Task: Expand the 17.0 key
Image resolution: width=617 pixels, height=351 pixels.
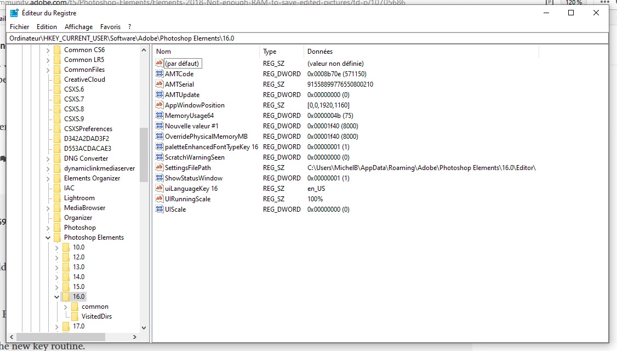Action: coord(56,326)
